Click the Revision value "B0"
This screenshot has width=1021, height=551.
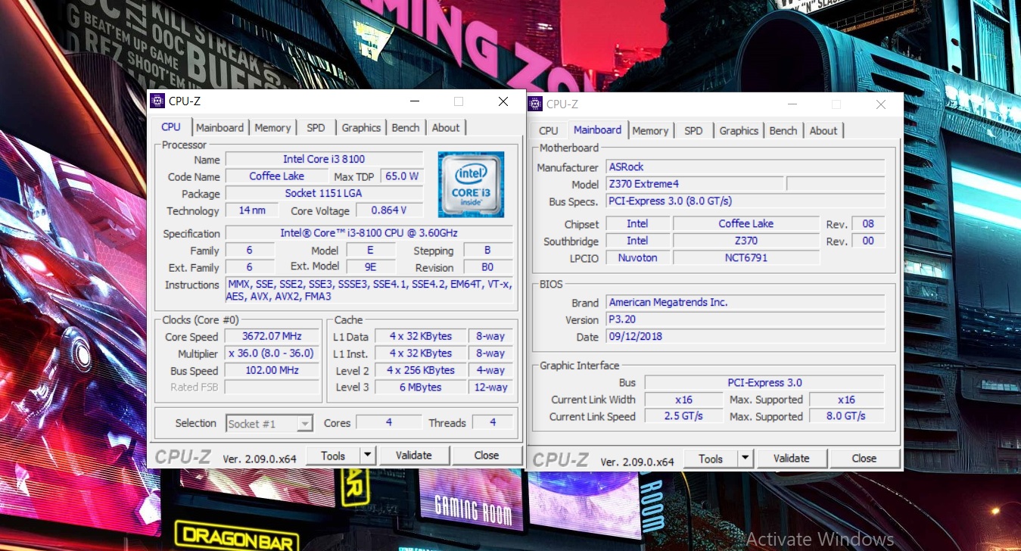click(487, 267)
